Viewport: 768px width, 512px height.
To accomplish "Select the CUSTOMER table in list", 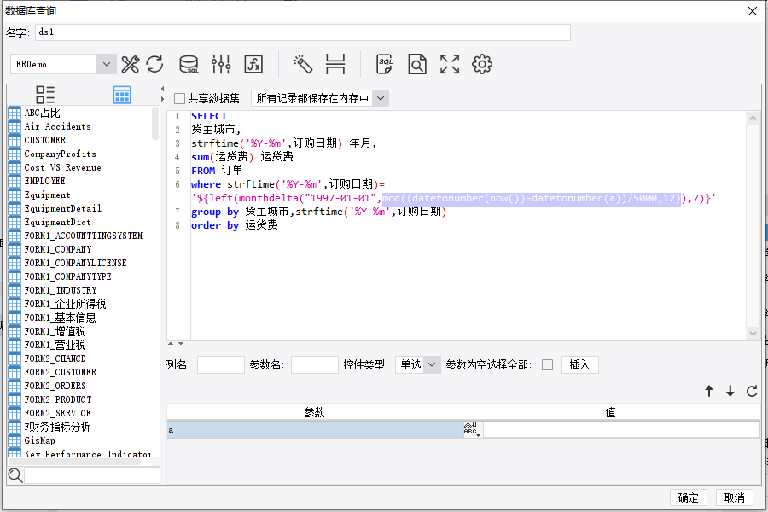I will 45,140.
